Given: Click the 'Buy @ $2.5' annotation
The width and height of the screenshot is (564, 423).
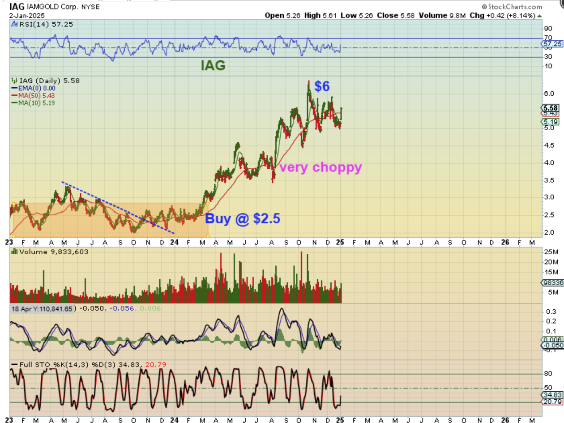Looking at the screenshot, I should point(243,219).
